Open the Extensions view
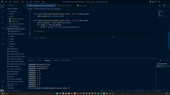170x95 pixels. coord(3,28)
